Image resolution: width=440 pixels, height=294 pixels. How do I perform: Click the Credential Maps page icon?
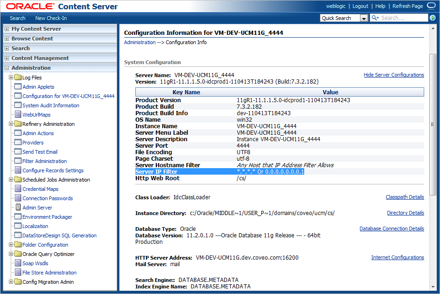tap(18, 189)
